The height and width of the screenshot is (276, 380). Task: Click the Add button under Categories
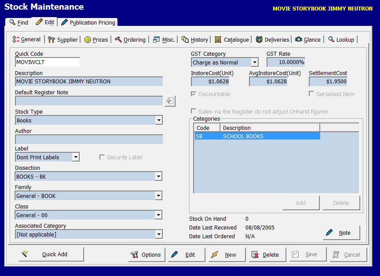(301, 203)
